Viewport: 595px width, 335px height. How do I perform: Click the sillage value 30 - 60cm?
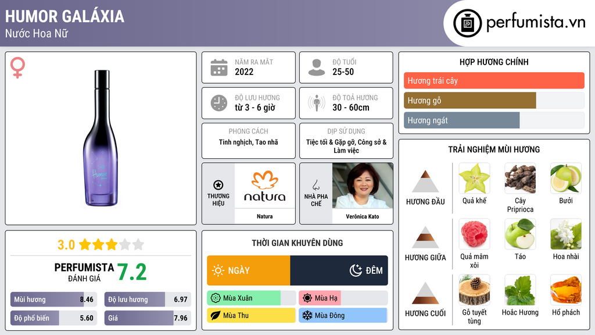click(x=351, y=108)
